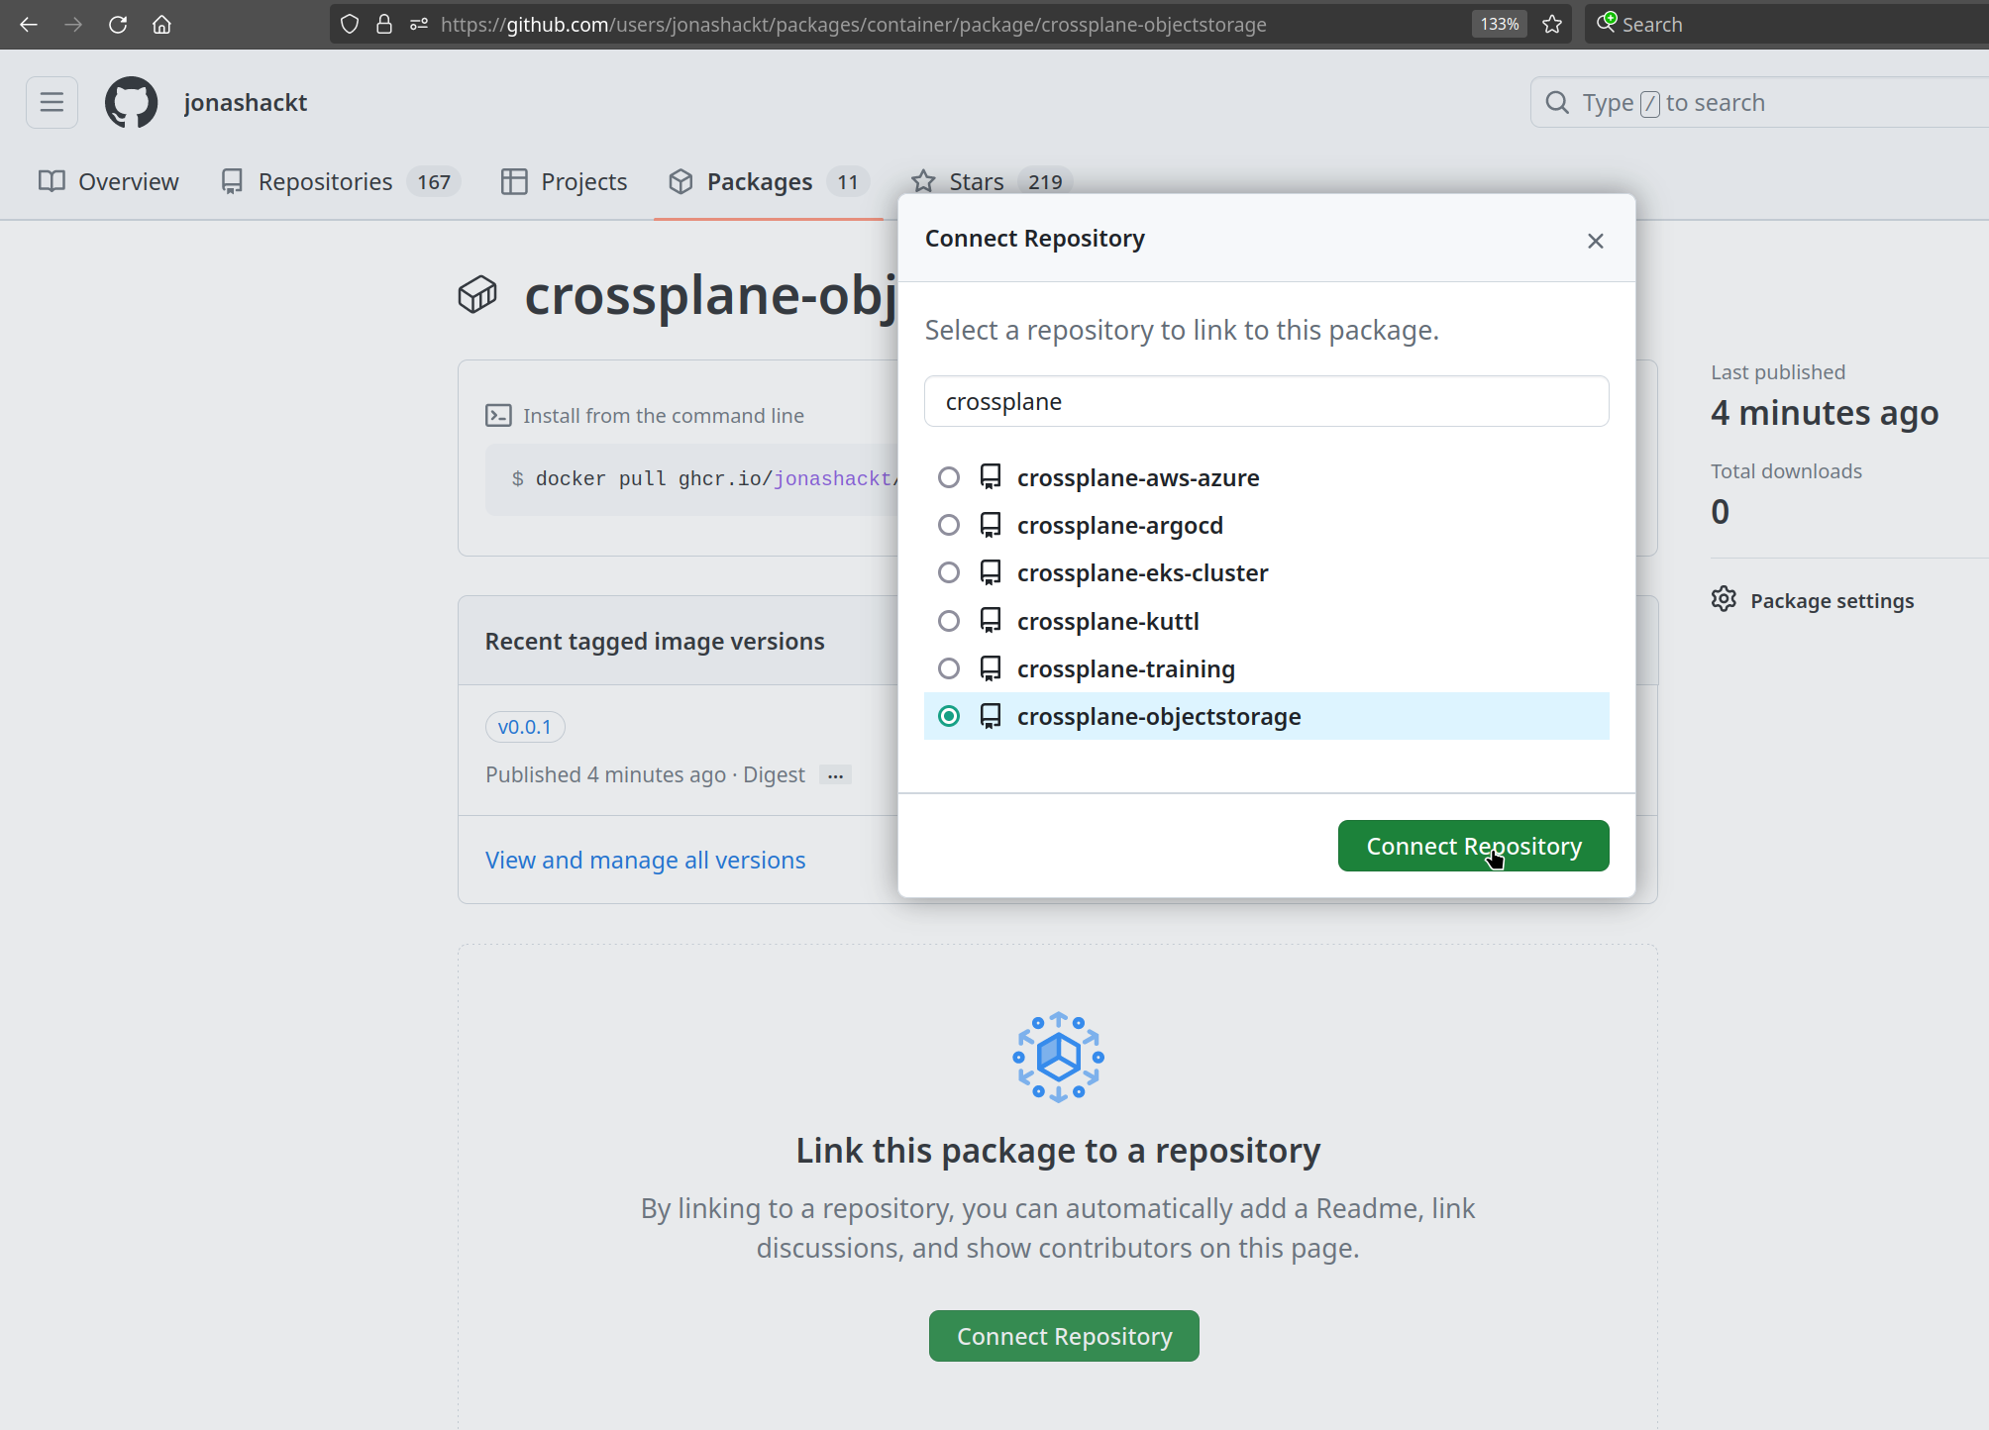Click the Packages count badge 11
This screenshot has height=1430, width=1989.
pos(848,182)
